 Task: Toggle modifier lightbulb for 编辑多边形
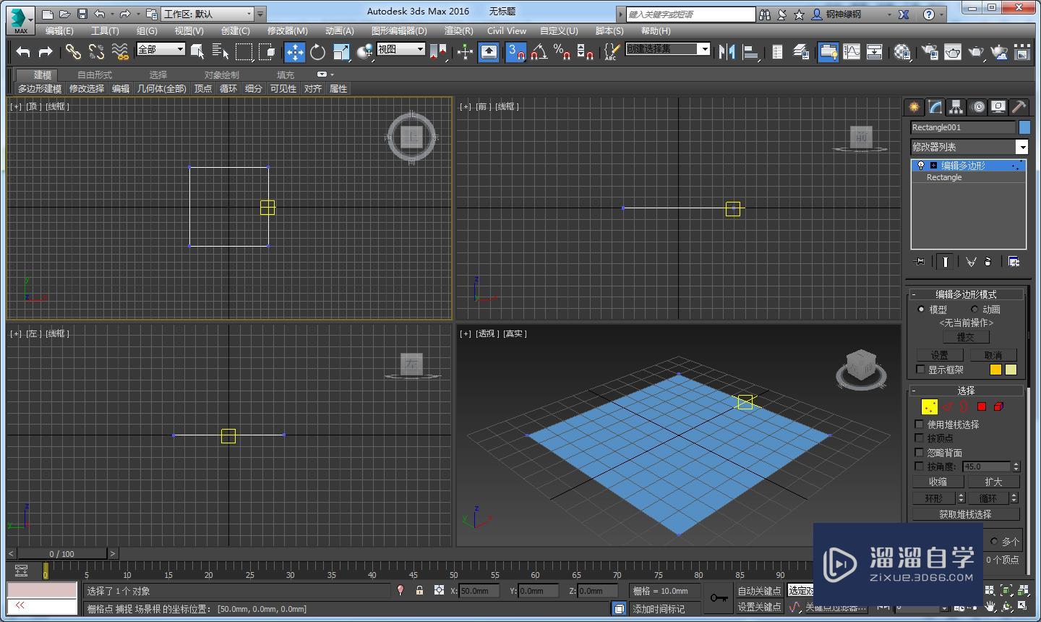point(920,166)
